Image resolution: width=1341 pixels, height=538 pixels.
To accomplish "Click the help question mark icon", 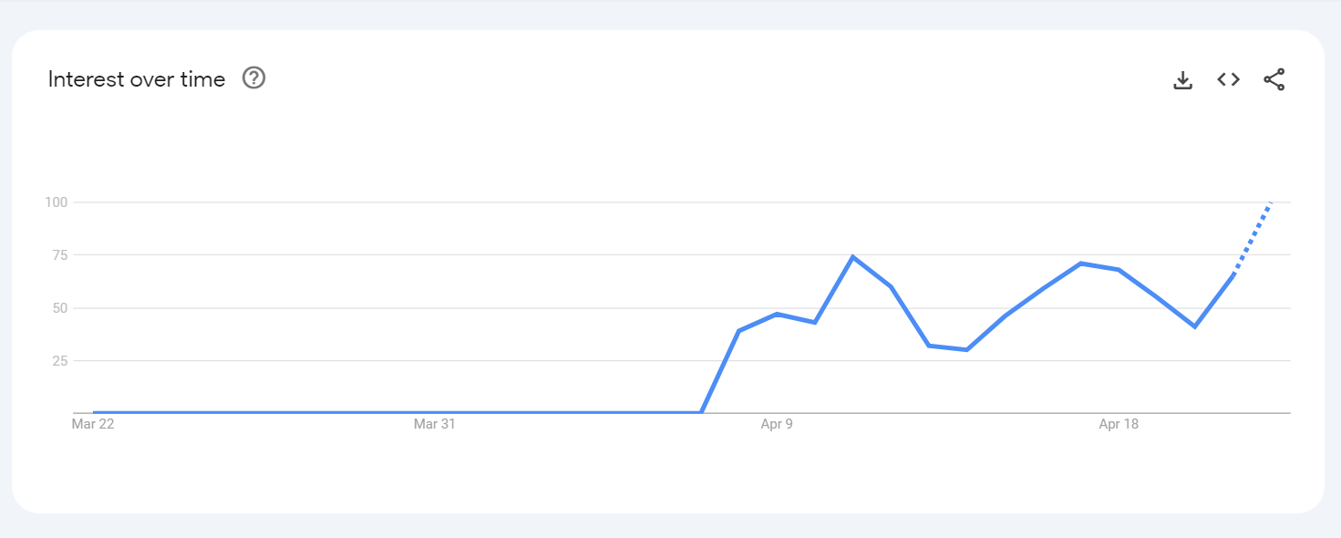I will [x=253, y=78].
